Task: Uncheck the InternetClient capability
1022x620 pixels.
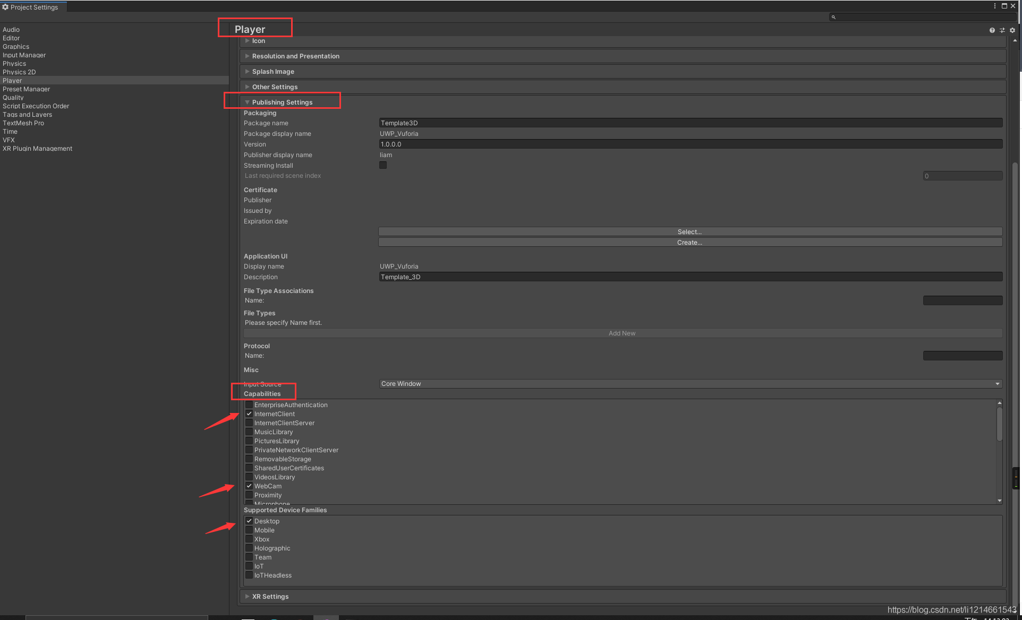Action: 249,414
